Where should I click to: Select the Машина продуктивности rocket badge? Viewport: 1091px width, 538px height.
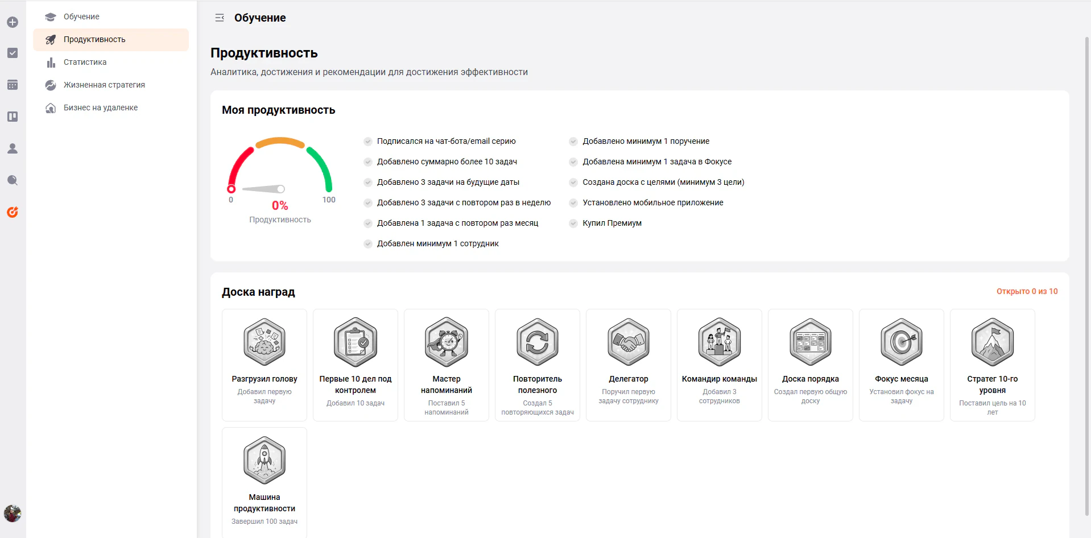265,460
